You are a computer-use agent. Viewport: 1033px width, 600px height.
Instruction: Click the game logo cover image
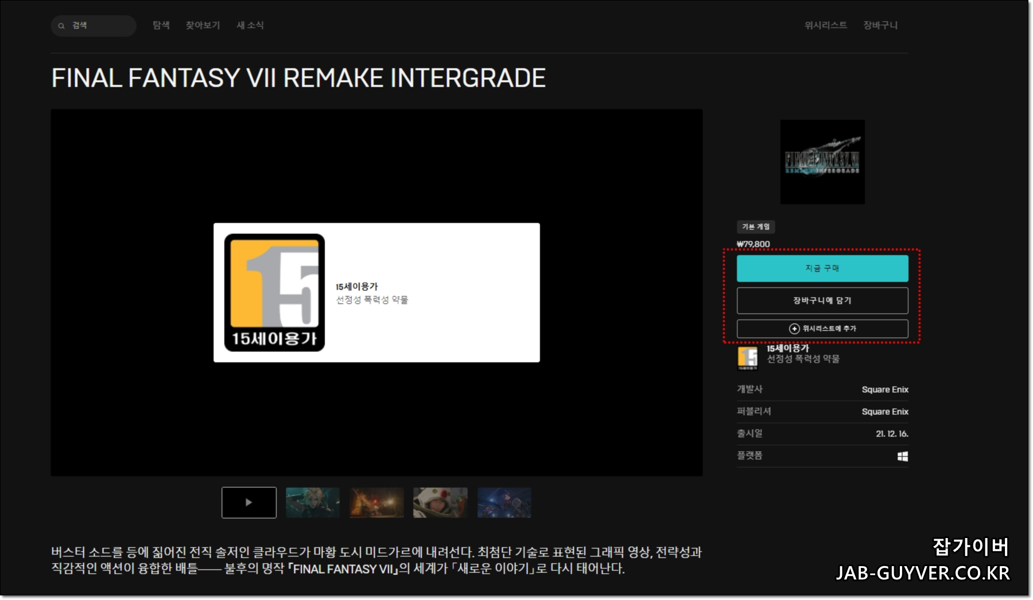tap(822, 162)
